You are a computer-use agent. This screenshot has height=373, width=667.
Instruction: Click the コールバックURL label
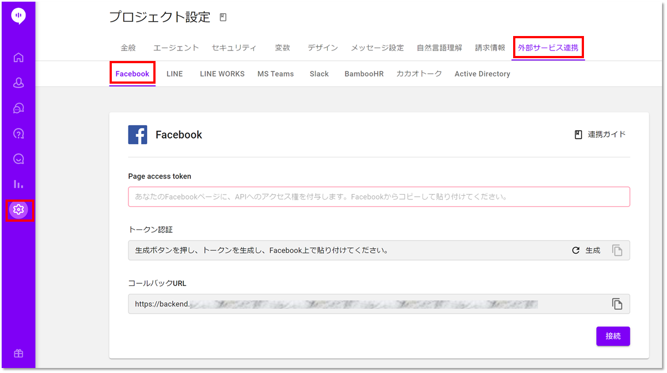coord(157,283)
